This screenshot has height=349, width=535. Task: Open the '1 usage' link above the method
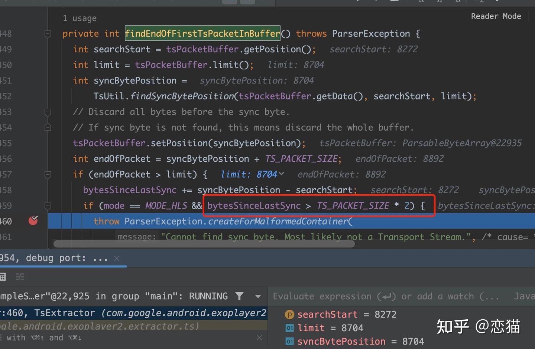[x=80, y=18]
